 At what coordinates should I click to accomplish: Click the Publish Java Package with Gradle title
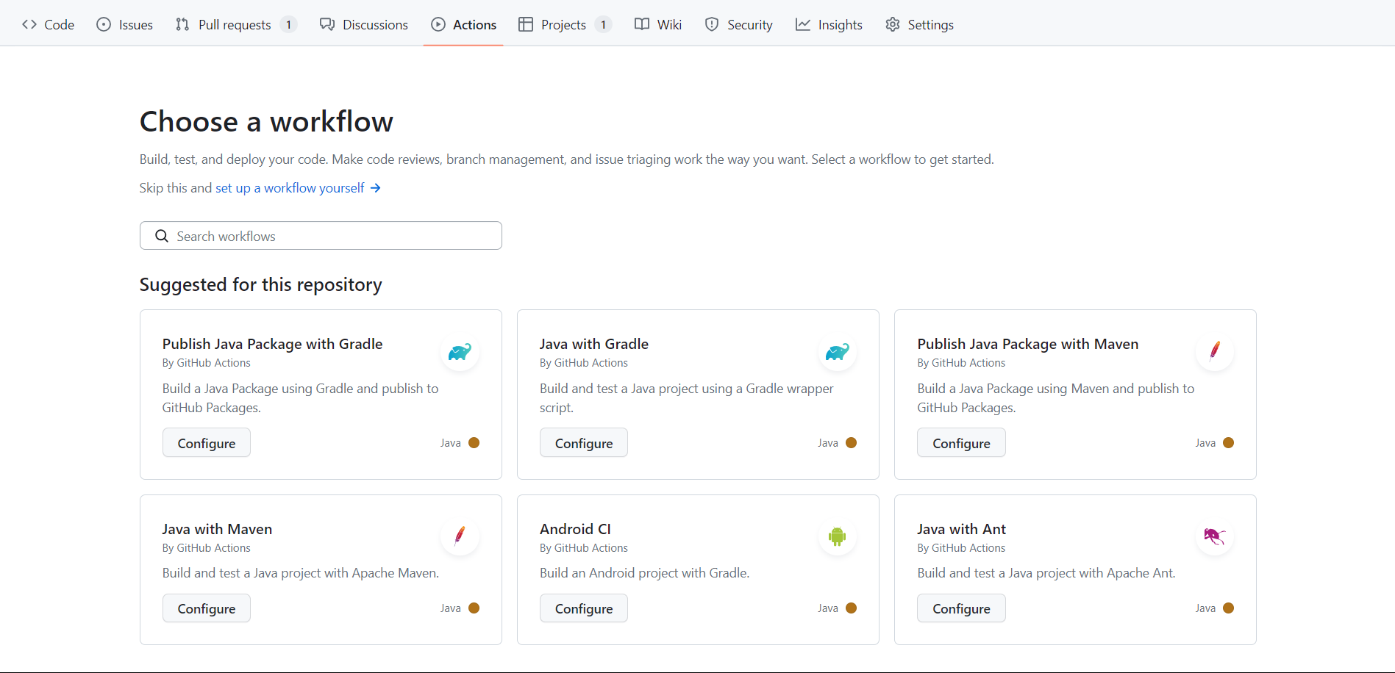coord(272,344)
